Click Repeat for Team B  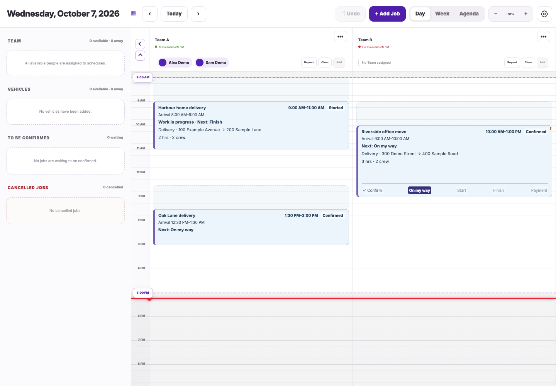tap(512, 63)
